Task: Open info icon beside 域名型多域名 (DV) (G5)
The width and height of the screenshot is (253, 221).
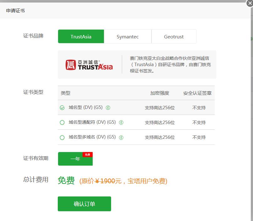Action: (x=121, y=138)
